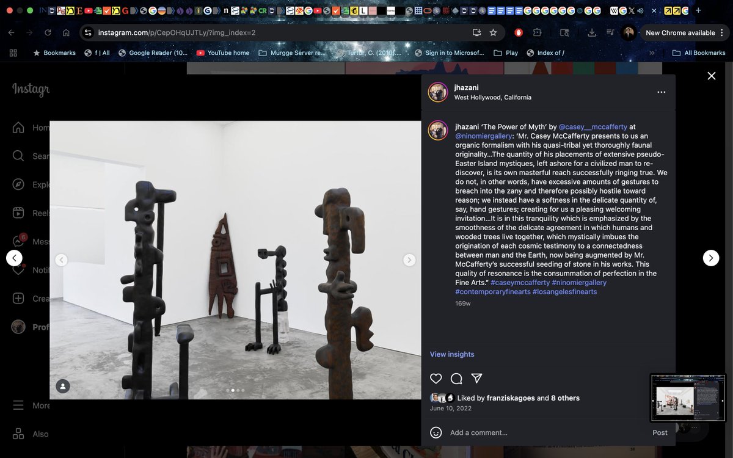Open the Index of / bookmark
733x458 pixels.
pos(545,53)
